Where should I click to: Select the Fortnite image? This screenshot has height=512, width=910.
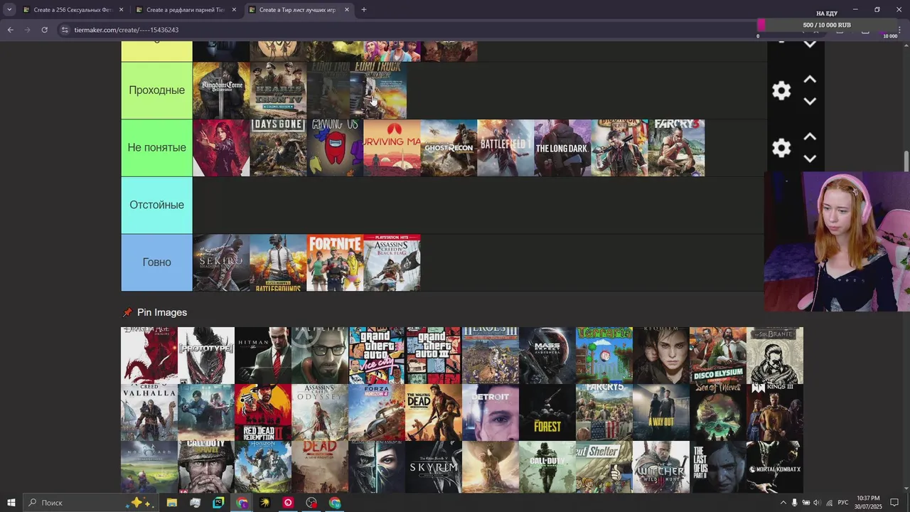point(335,262)
